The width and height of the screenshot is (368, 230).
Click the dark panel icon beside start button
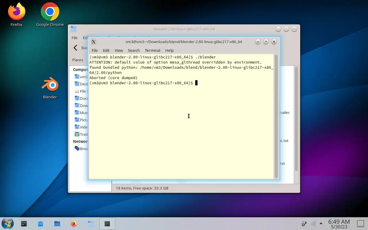coord(24,224)
